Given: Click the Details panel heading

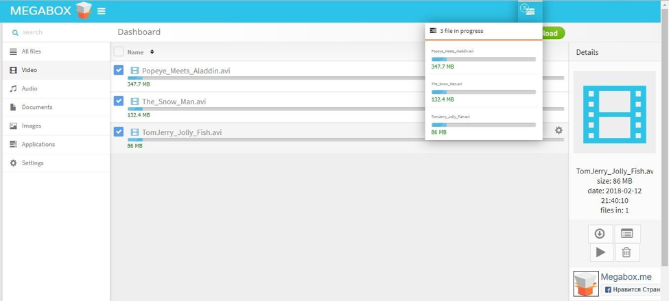Looking at the screenshot, I should (x=587, y=52).
